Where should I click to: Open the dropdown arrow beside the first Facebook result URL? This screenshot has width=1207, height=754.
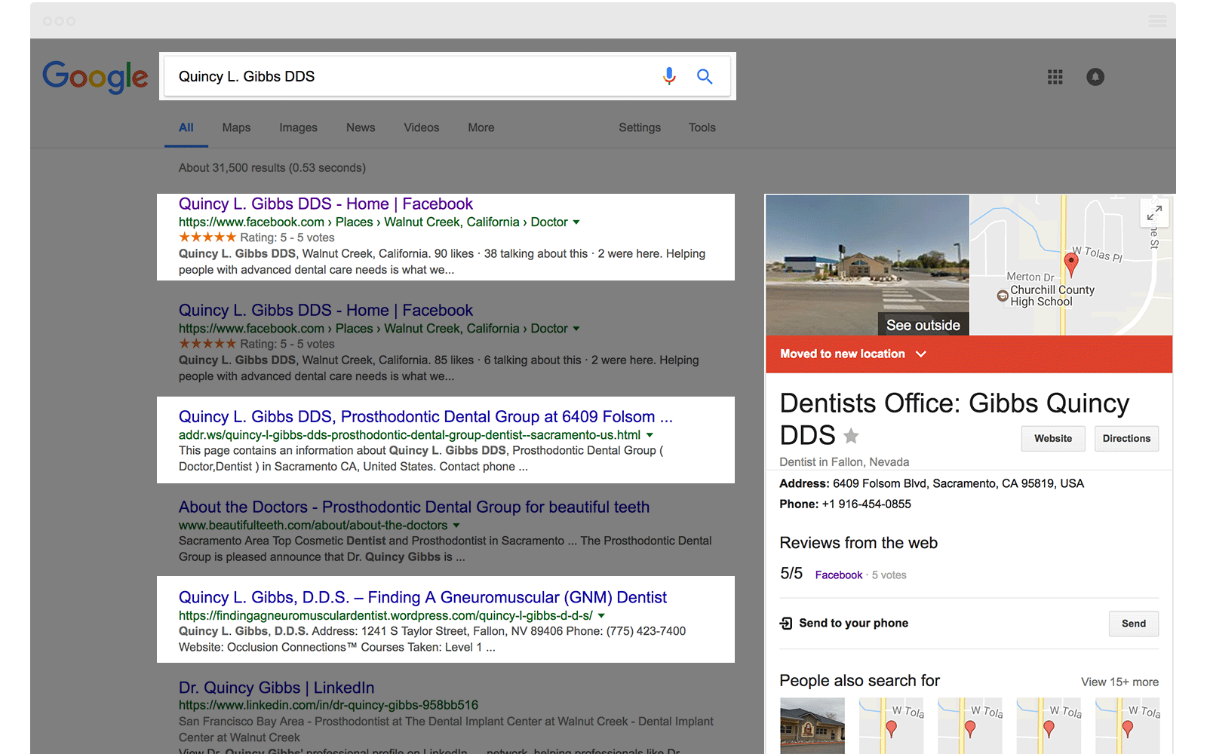(x=576, y=222)
